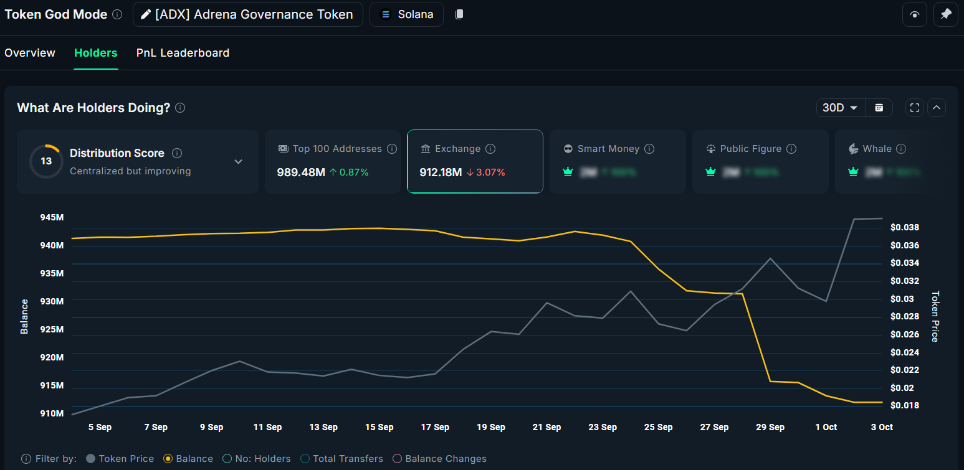Click the eye watchlist icon in top right corner
This screenshot has width=964, height=470.
click(x=914, y=14)
